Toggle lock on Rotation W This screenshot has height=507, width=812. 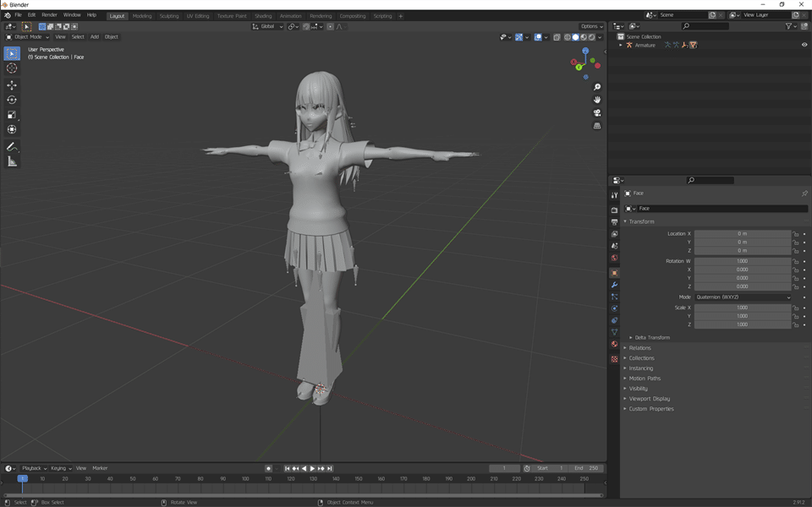796,261
